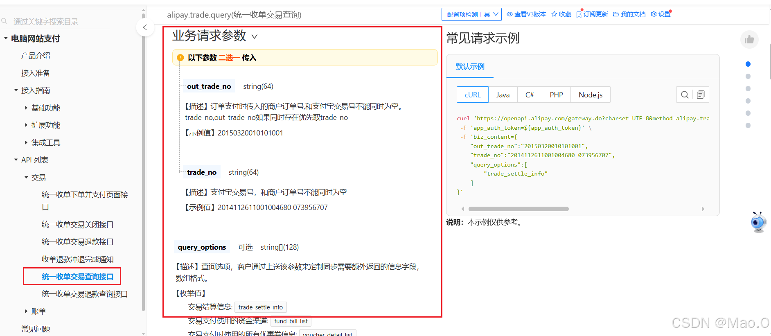Collapse the 接入指南 tree node
Screen dimensions: 771x336
(16, 90)
